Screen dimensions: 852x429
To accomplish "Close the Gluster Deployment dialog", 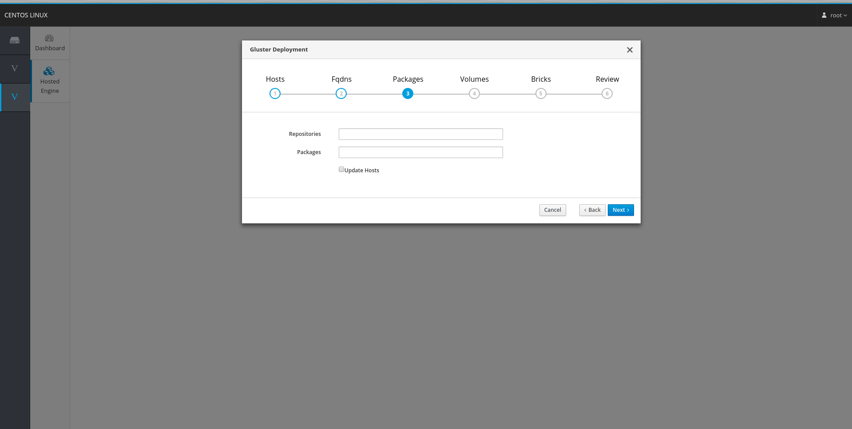I will click(x=630, y=50).
